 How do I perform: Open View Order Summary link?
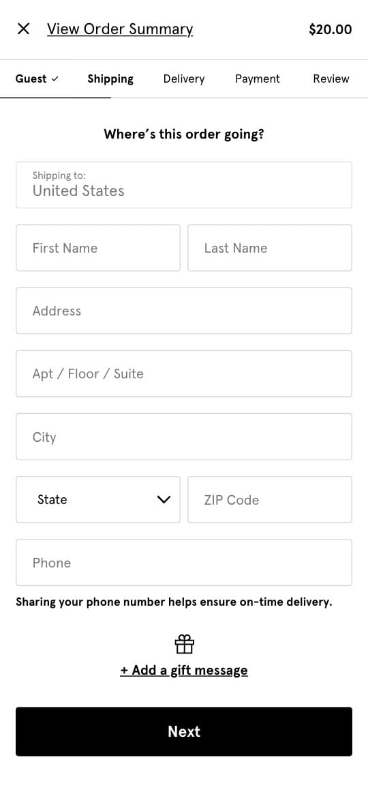[120, 29]
